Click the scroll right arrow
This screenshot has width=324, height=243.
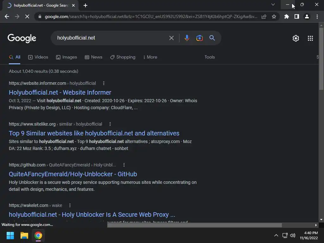(x=316, y=225)
